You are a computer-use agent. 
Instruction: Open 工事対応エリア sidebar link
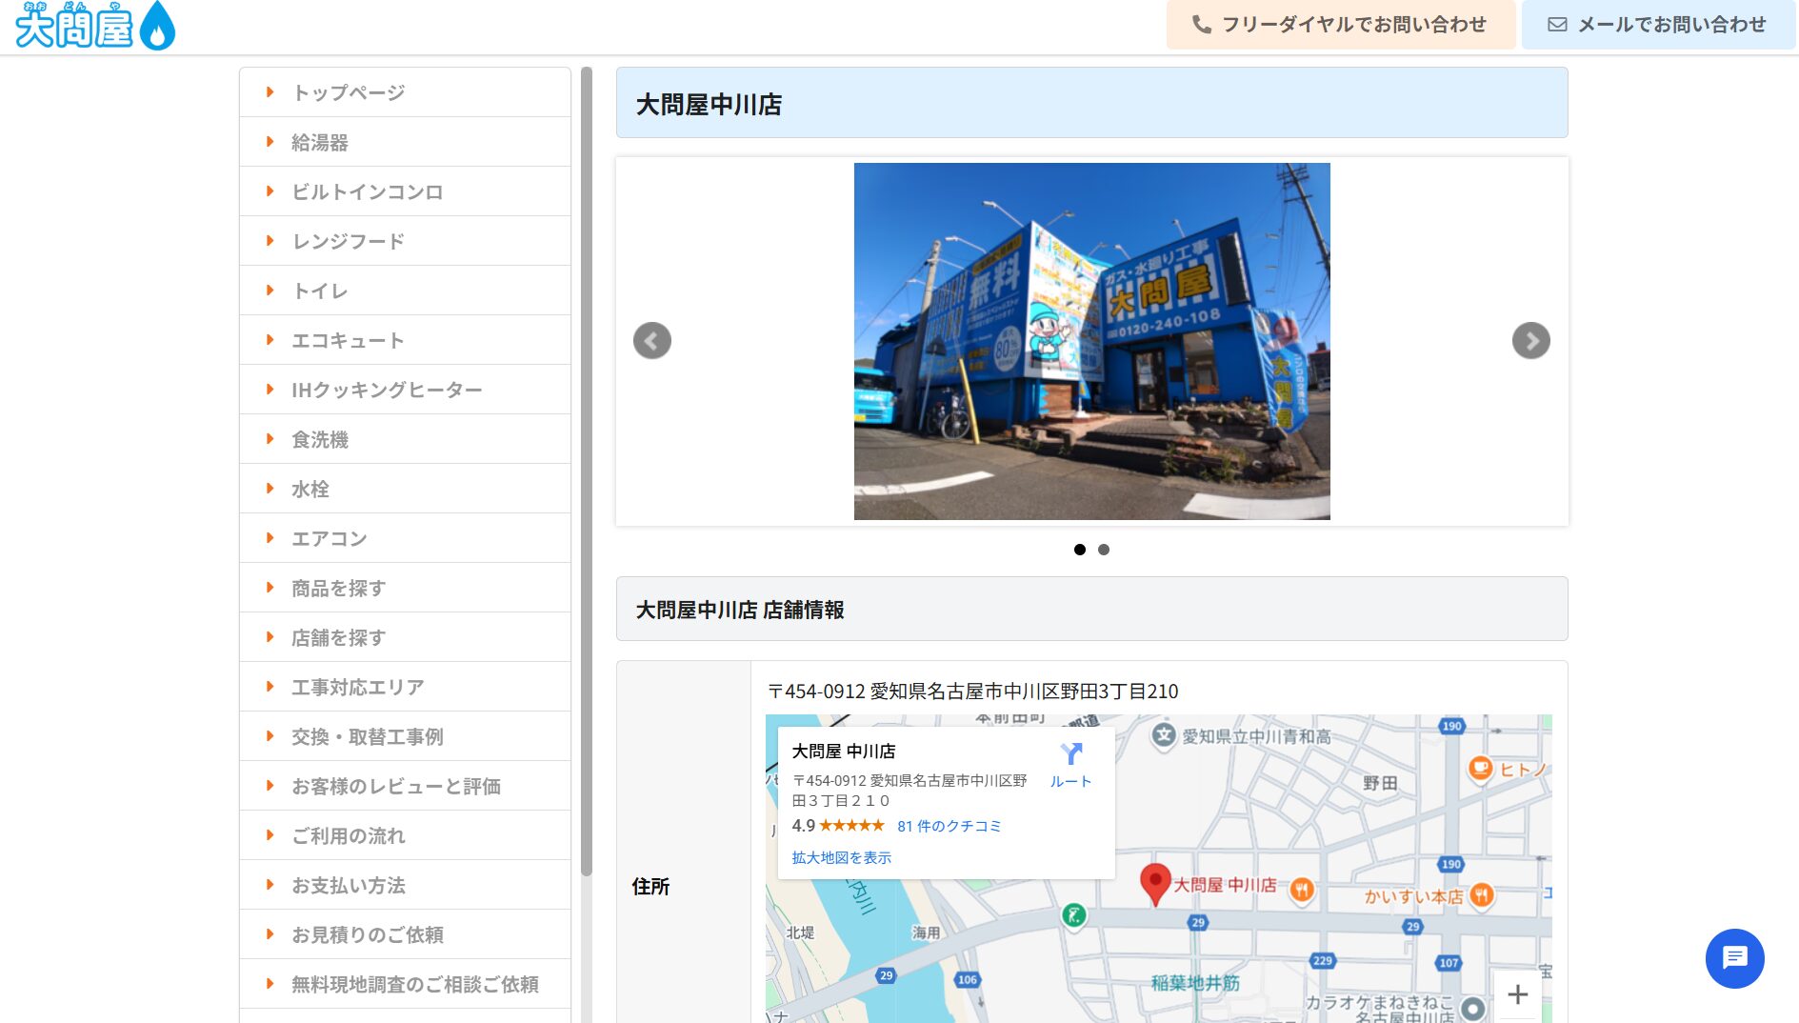click(405, 687)
